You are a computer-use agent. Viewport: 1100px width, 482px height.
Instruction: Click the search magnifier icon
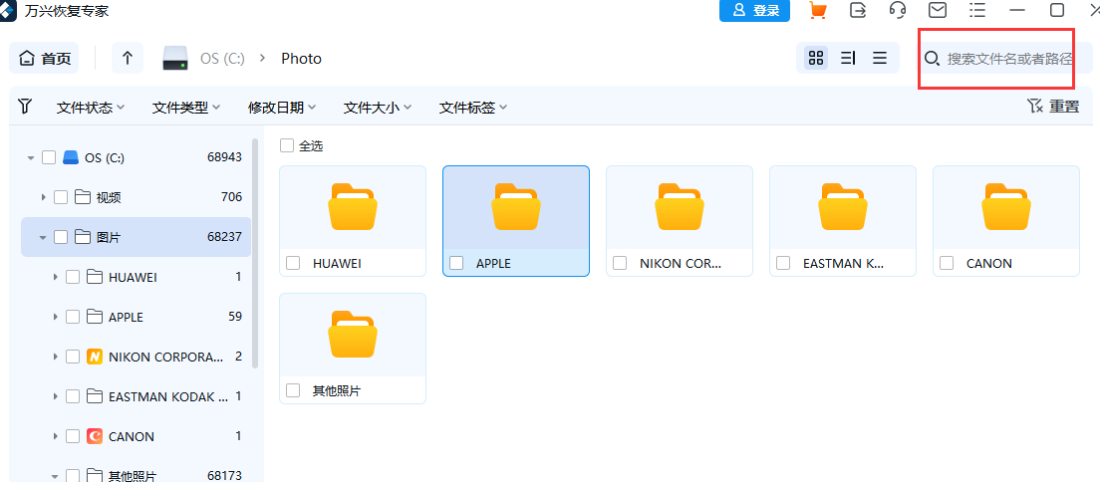(x=932, y=59)
